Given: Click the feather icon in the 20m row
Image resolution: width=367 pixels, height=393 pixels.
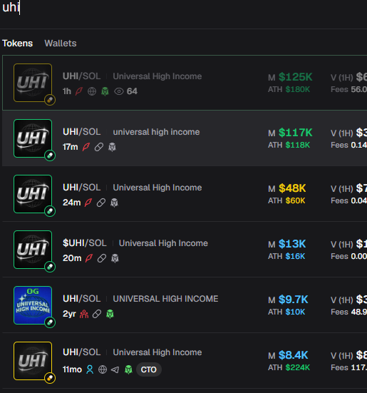Looking at the screenshot, I should (x=89, y=258).
